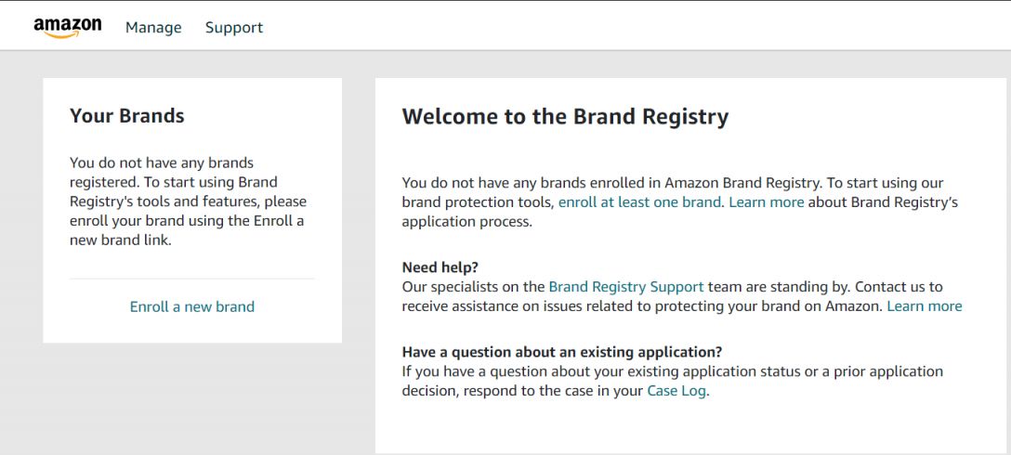The image size is (1011, 455).
Task: Click 'Have a question about an existing application?' heading
Action: [562, 353]
